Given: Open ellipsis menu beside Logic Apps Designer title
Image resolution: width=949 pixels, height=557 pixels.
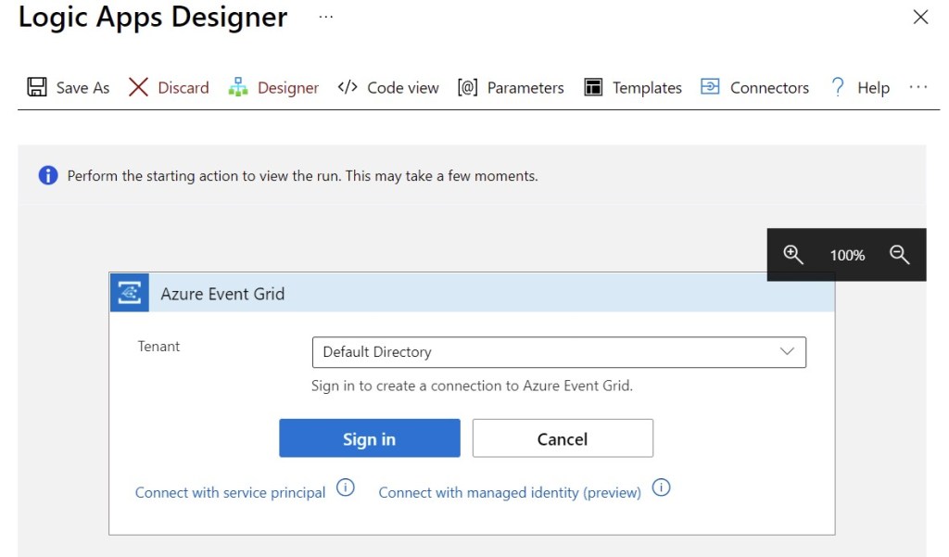Looking at the screenshot, I should tap(325, 17).
